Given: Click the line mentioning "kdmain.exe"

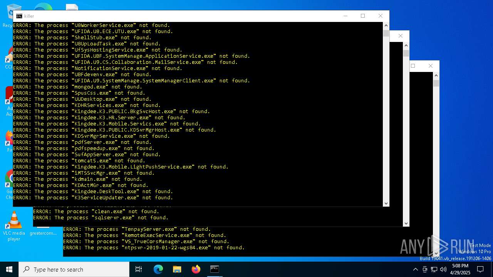Looking at the screenshot, I should coord(78,179).
